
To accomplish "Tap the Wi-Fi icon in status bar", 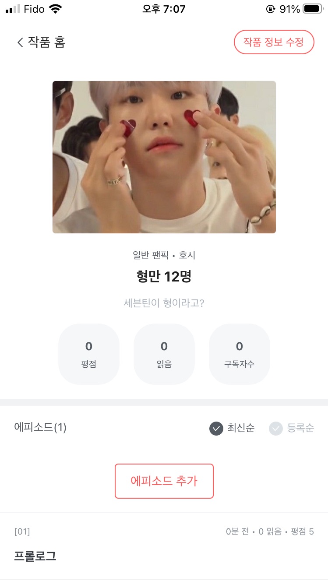I will click(x=56, y=9).
